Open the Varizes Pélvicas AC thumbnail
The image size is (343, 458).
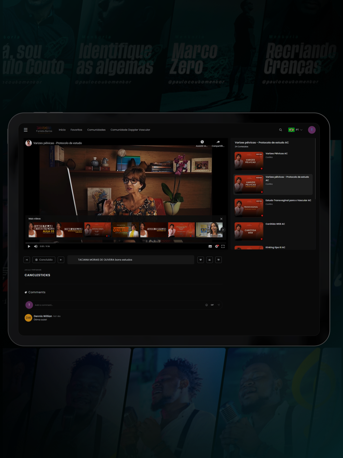249,161
